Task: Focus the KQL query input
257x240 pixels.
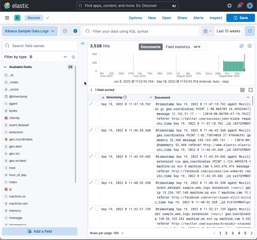Action: pos(141,31)
